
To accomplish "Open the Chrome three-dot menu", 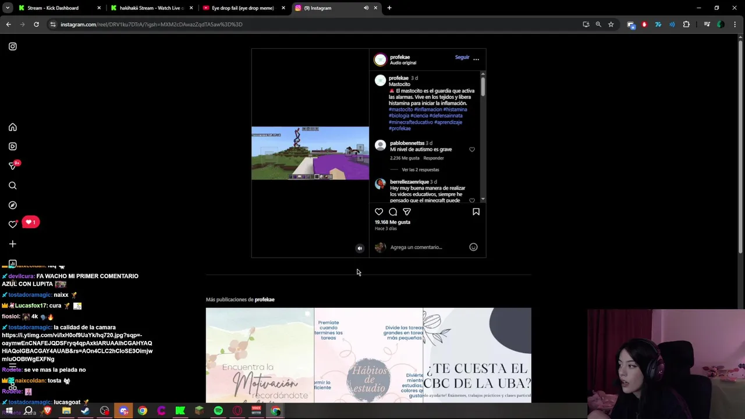I will [735, 24].
